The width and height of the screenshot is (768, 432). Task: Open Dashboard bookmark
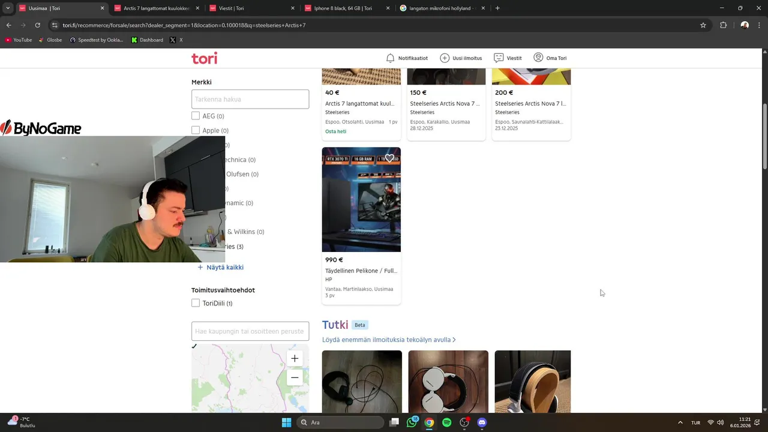147,40
